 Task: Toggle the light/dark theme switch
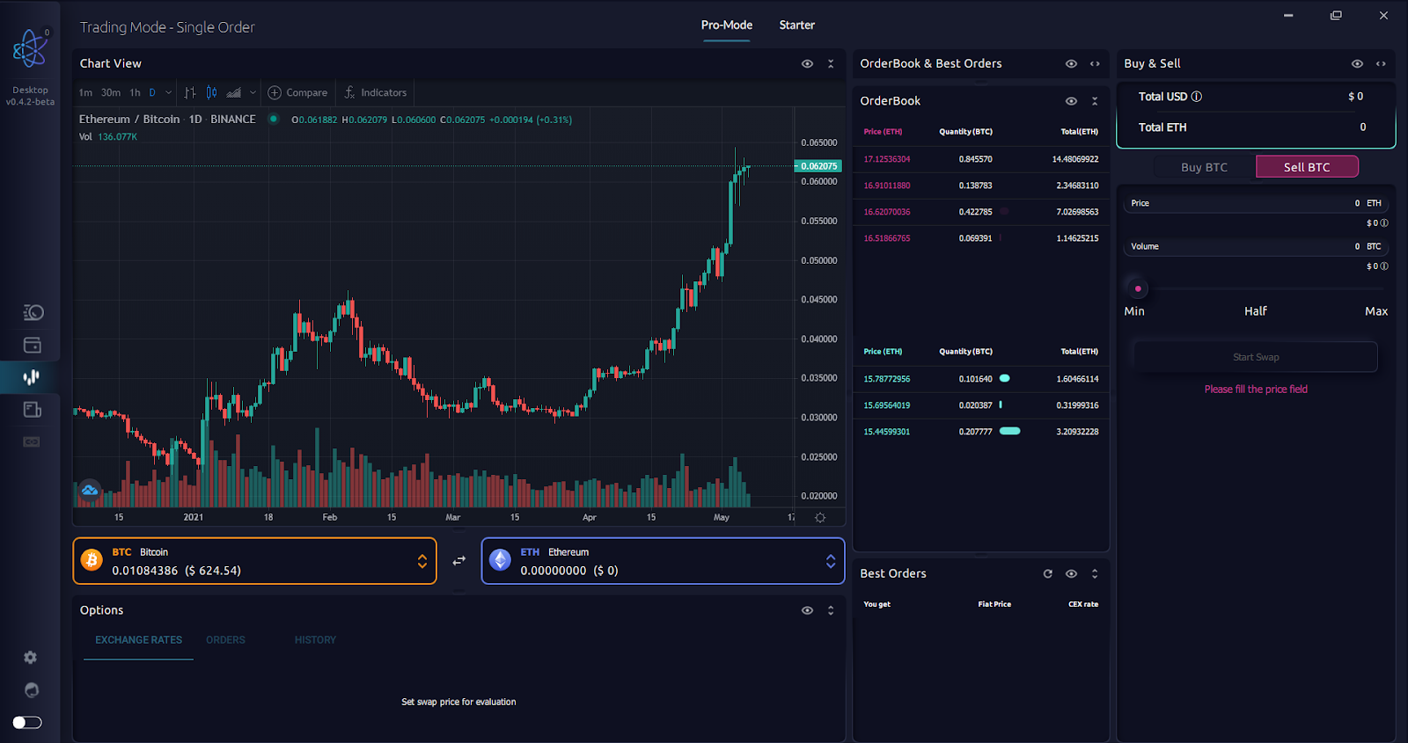pos(27,723)
